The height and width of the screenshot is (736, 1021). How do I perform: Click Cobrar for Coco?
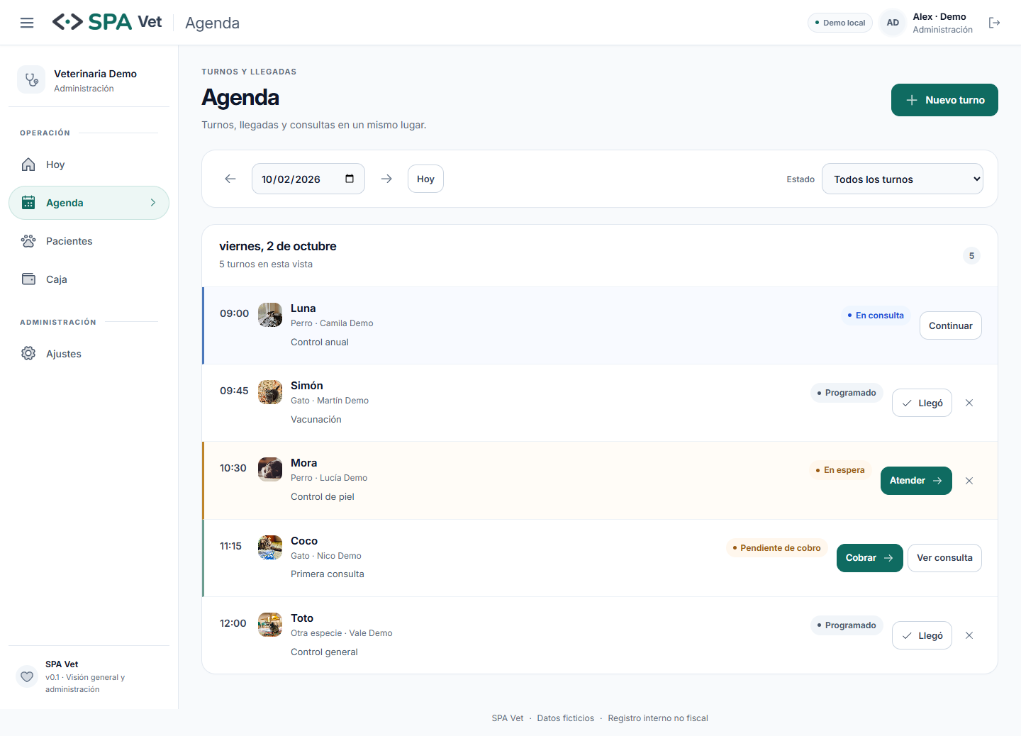click(x=870, y=558)
